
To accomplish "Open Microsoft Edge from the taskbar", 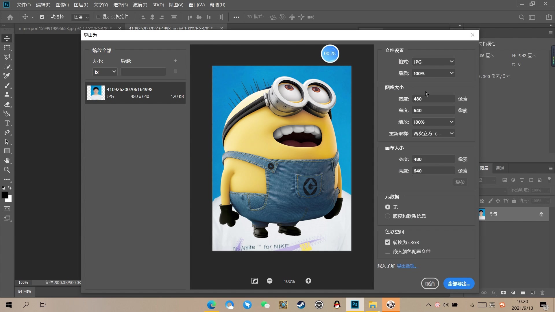I will (x=212, y=305).
